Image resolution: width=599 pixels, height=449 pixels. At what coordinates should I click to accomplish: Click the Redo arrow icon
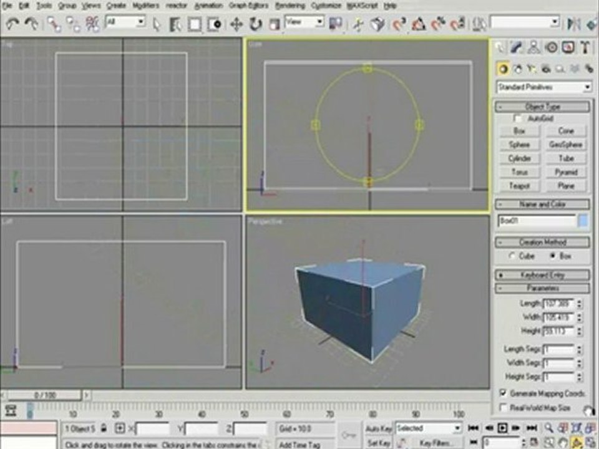coord(31,24)
